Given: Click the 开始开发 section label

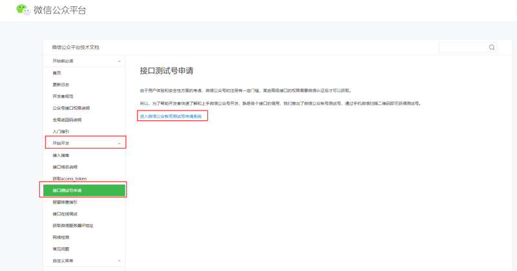Looking at the screenshot, I should pos(61,143).
